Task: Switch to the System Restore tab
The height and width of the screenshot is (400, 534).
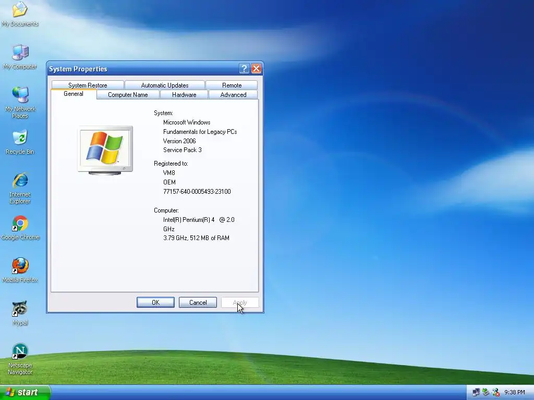Action: 88,85
